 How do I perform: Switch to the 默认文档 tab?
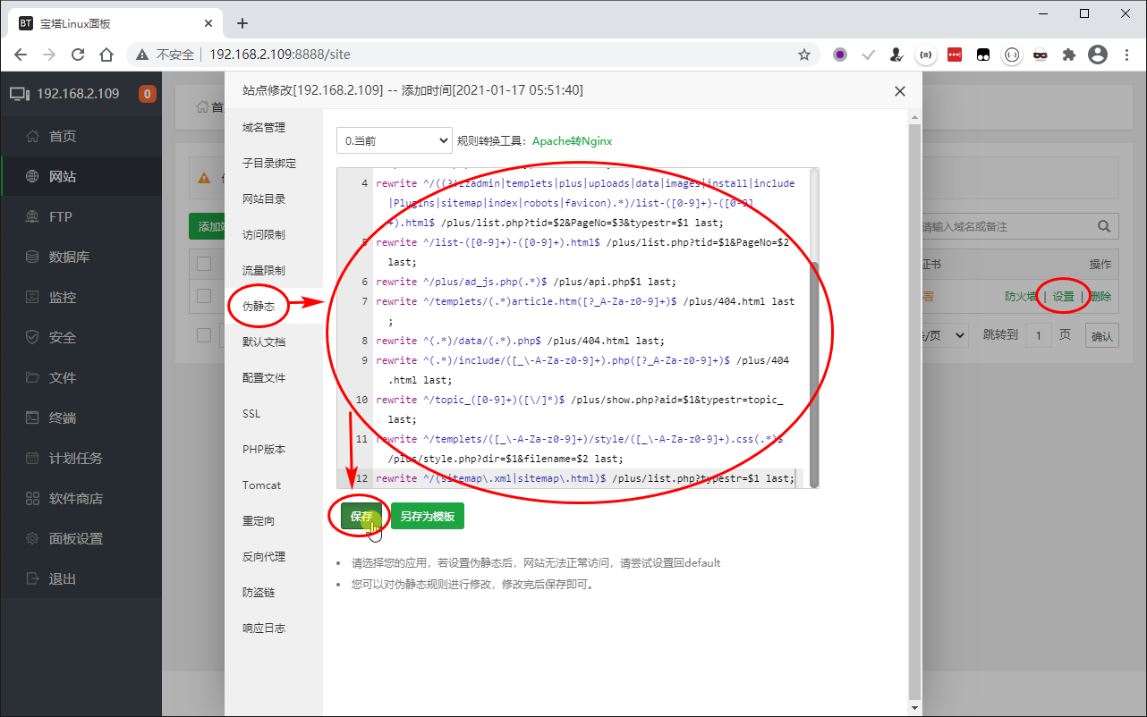pos(274,342)
